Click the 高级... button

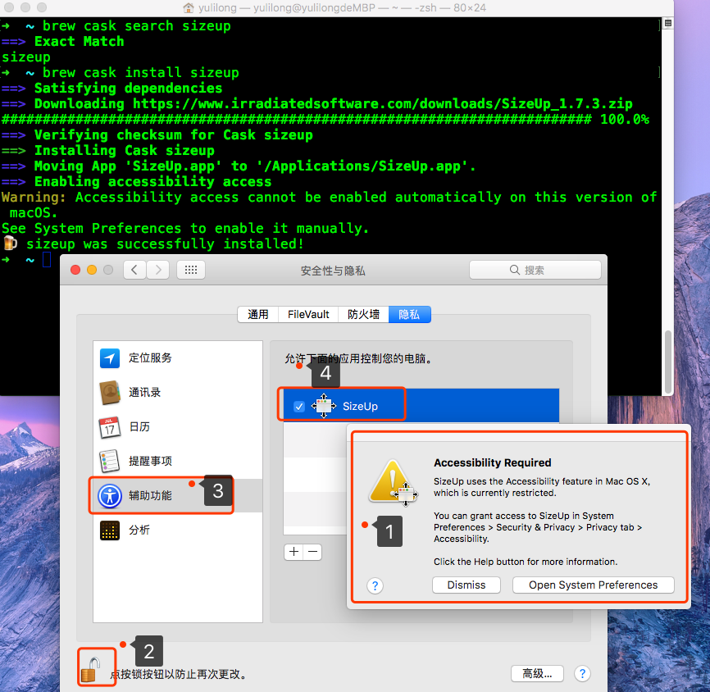[x=537, y=674]
